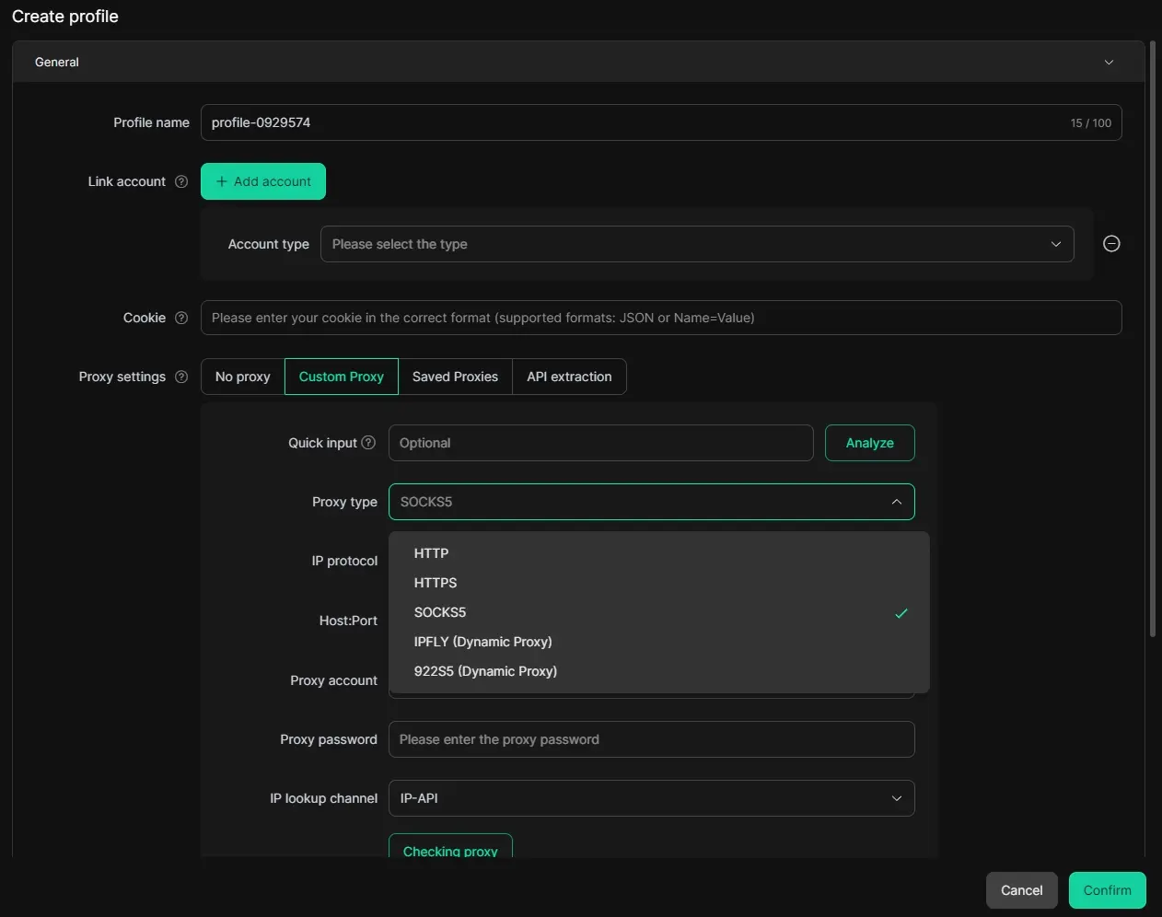Click the Link account help icon
The image size is (1162, 917).
click(x=181, y=181)
